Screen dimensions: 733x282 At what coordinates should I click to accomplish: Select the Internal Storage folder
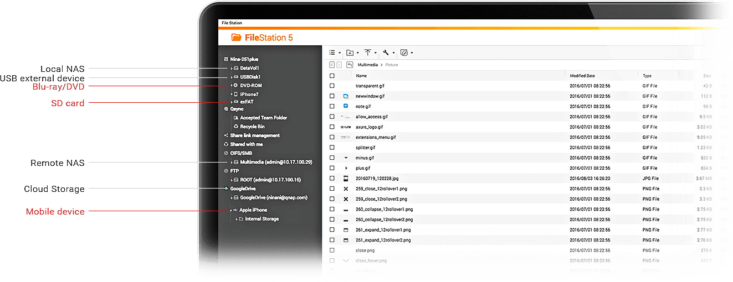tap(262, 219)
